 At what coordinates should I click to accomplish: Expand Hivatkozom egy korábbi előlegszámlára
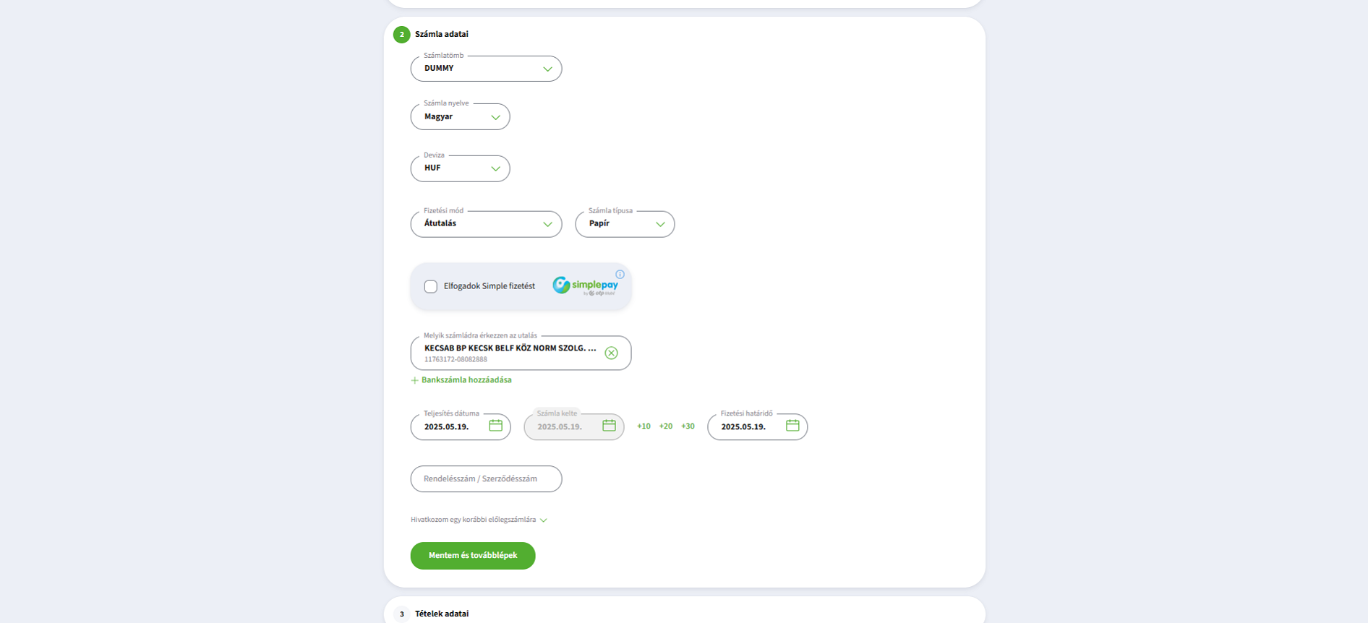pos(479,520)
